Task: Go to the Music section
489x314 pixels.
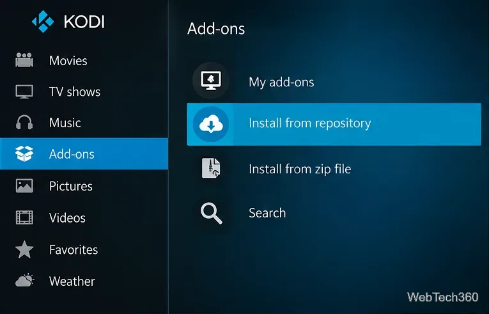Action: pos(84,122)
